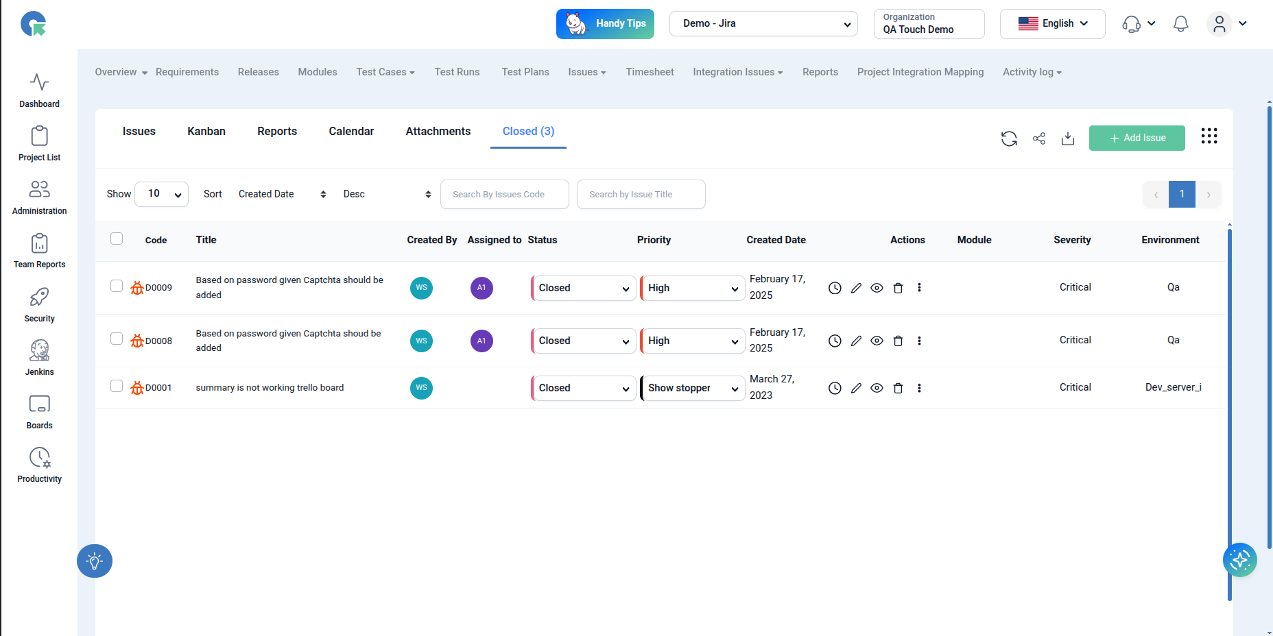Expand the Show stopper priority dropdown
The width and height of the screenshot is (1273, 636).
coord(693,388)
